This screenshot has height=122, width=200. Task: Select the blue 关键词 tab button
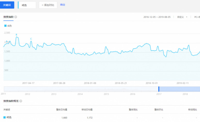pos(7,5)
